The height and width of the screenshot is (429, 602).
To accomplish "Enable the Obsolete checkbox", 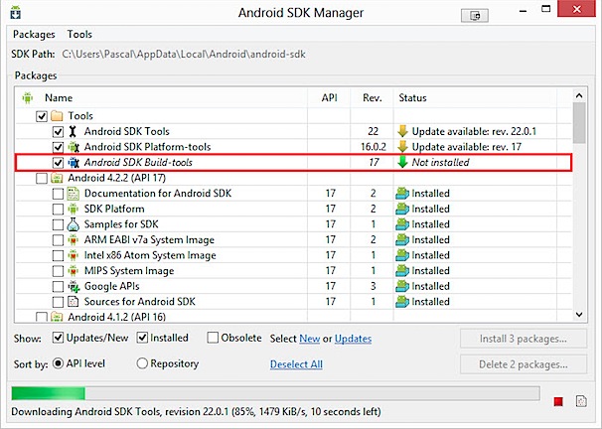I will [x=214, y=339].
